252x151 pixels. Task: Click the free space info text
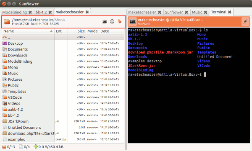[x=36, y=24]
